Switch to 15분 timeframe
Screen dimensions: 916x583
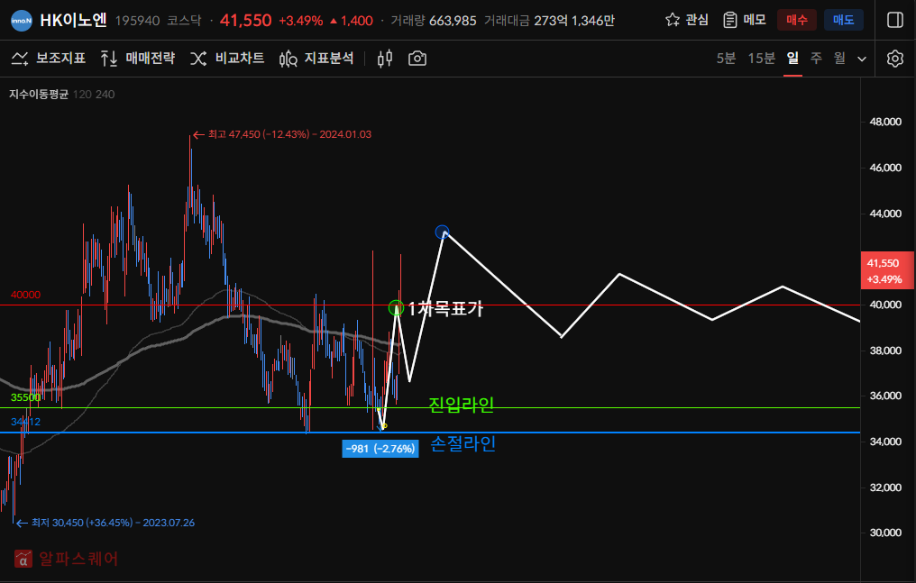coord(761,59)
